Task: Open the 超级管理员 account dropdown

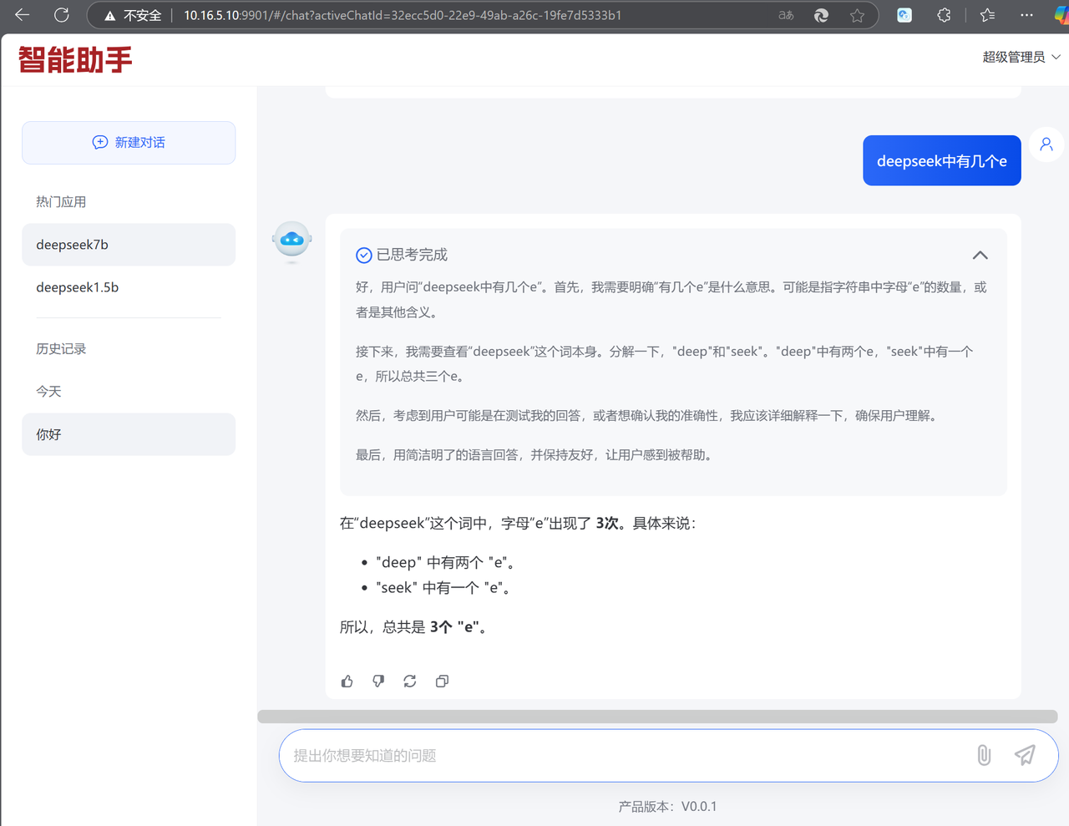Action: [1021, 57]
